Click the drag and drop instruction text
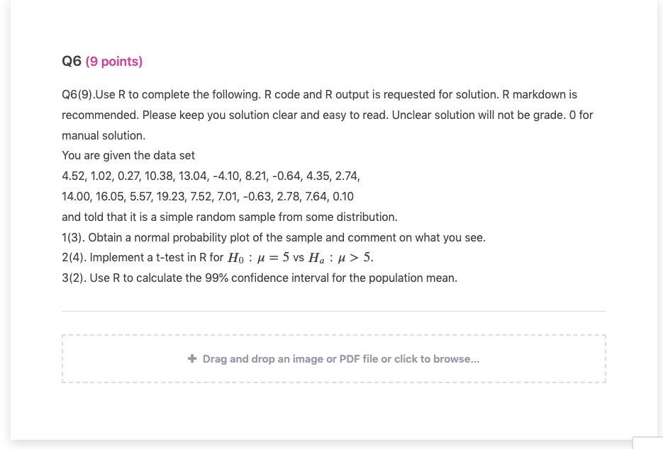Viewport: 663px width, 449px height. click(340, 358)
